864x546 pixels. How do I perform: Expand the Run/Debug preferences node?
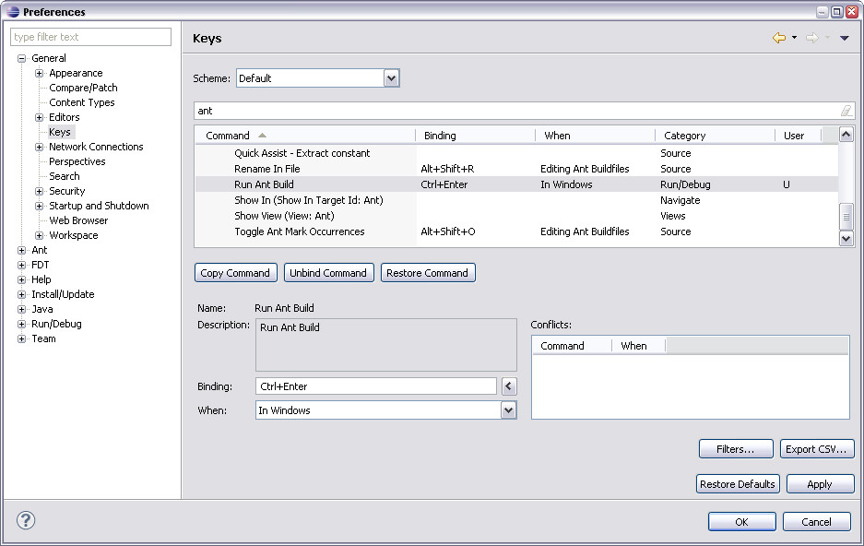[21, 324]
